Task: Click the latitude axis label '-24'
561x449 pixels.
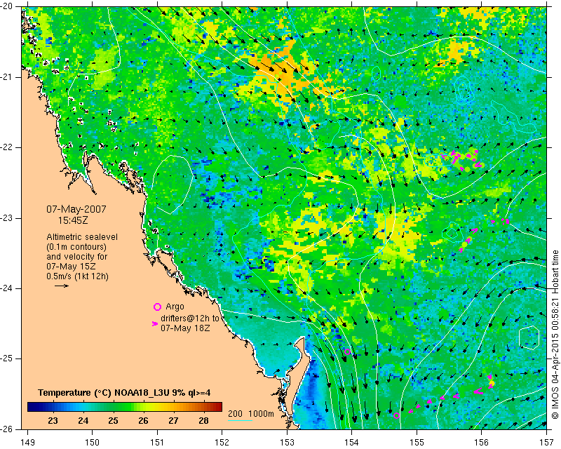Action: click(6, 288)
